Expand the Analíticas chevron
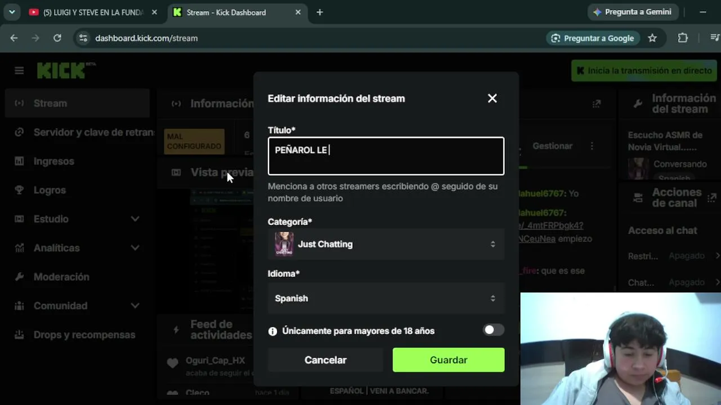 tap(135, 247)
